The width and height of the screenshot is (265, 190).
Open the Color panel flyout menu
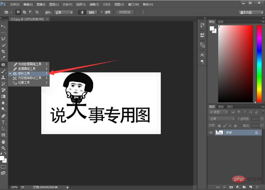pos(263,21)
